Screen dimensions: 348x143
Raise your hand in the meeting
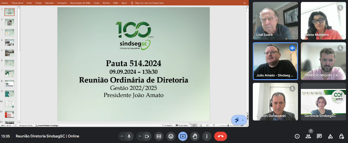[195, 136]
